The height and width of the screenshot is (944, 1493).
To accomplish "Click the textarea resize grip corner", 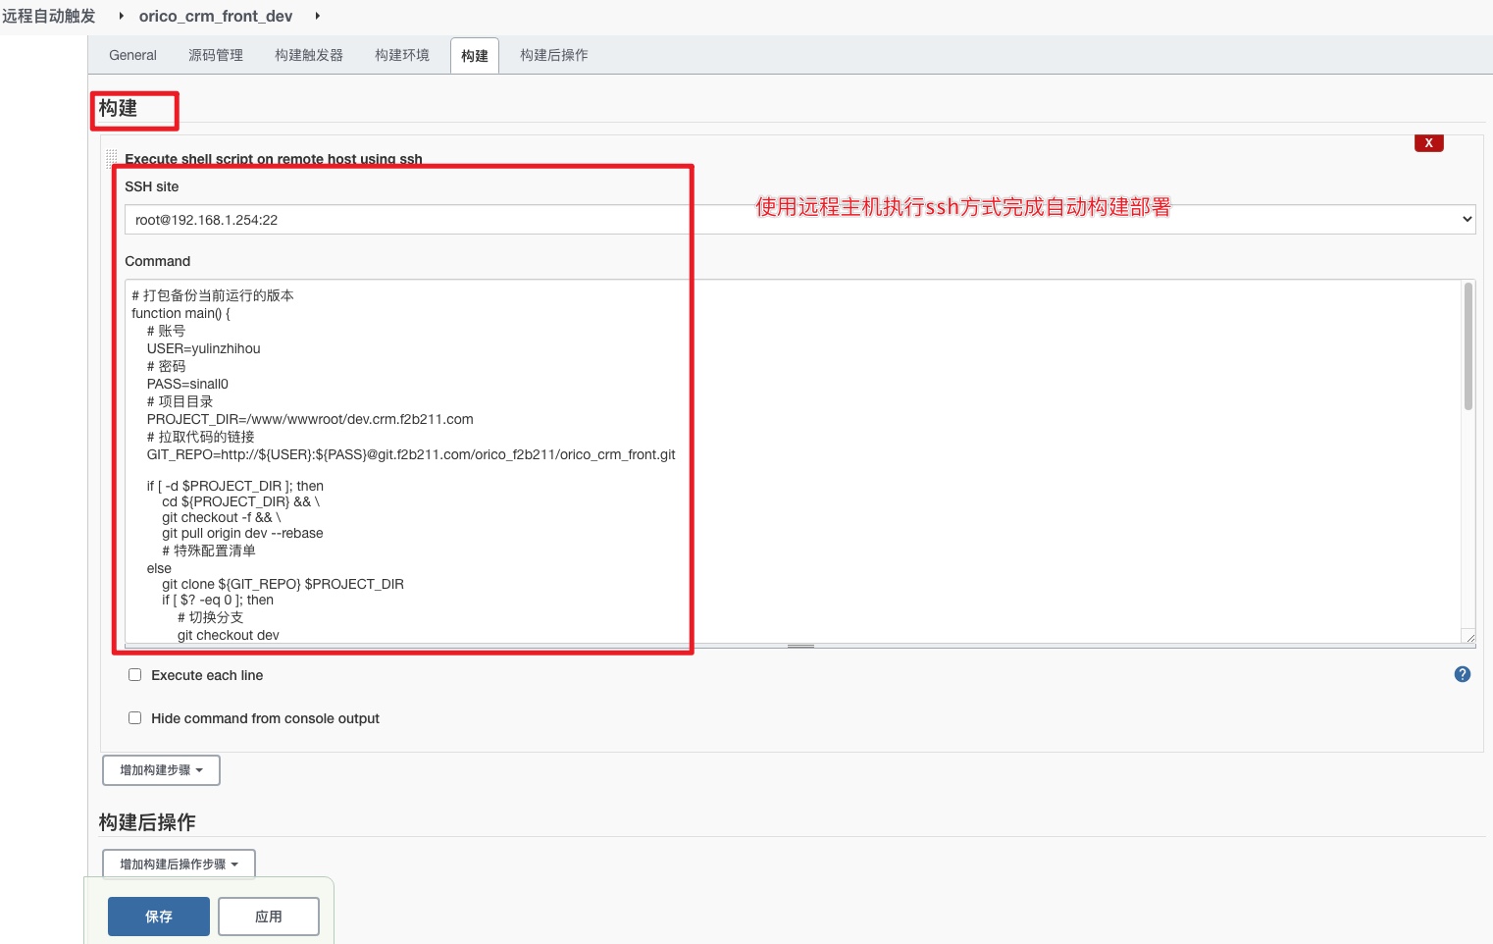I will tap(1468, 637).
